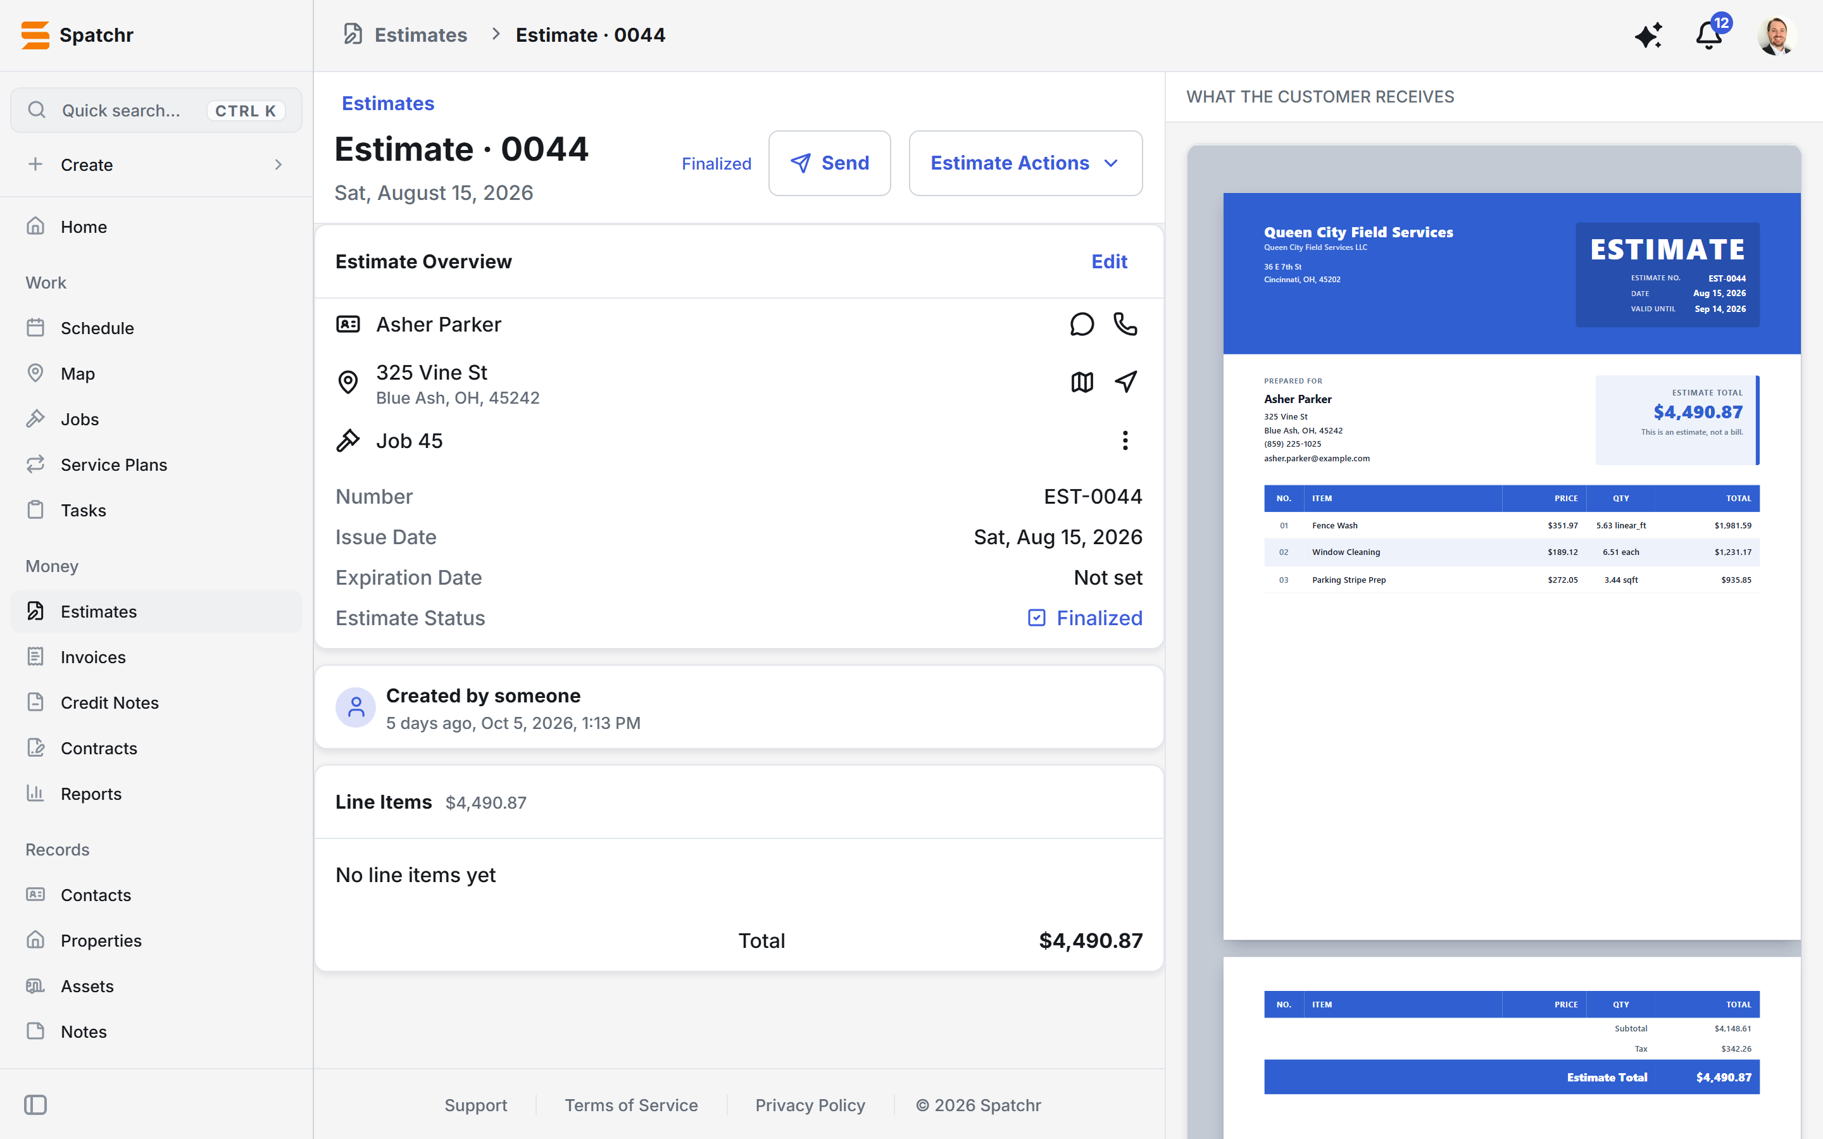Select Estimates in sidebar
Screen dimensions: 1823x1139
156,612
